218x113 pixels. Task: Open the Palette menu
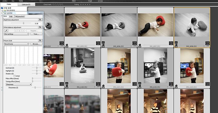[21, 1]
